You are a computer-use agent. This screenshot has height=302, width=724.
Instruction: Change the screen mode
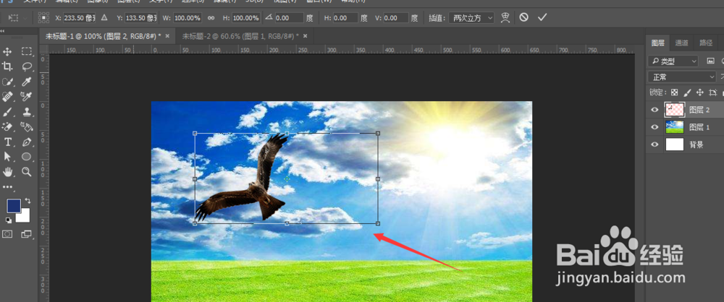pyautogui.click(x=27, y=234)
